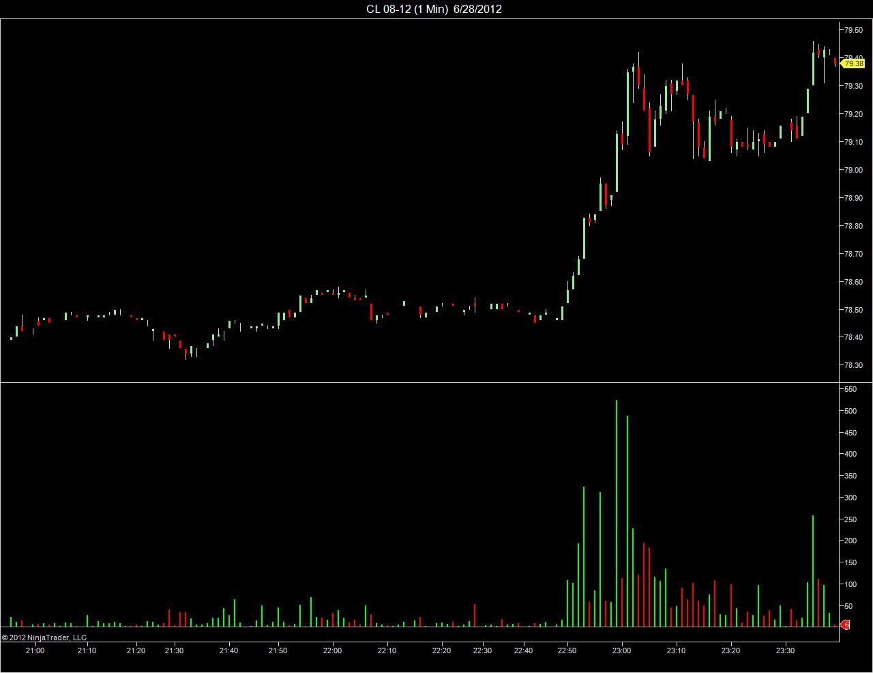This screenshot has height=673, width=873.
Task: Click the 78.30 price axis label
Action: (853, 365)
